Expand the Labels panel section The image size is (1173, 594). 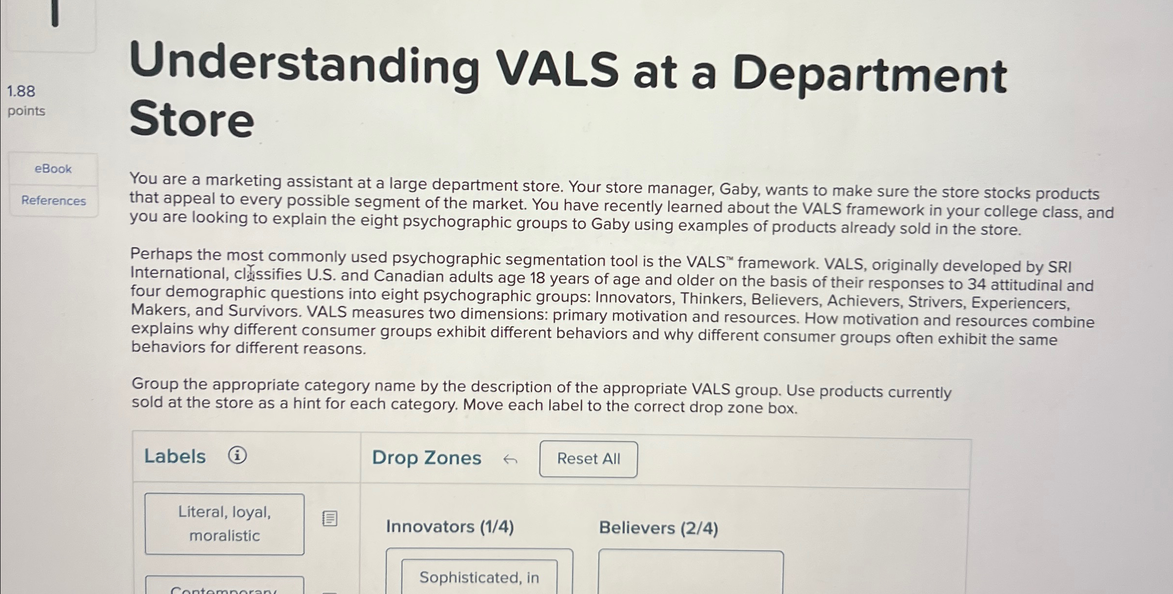point(176,456)
